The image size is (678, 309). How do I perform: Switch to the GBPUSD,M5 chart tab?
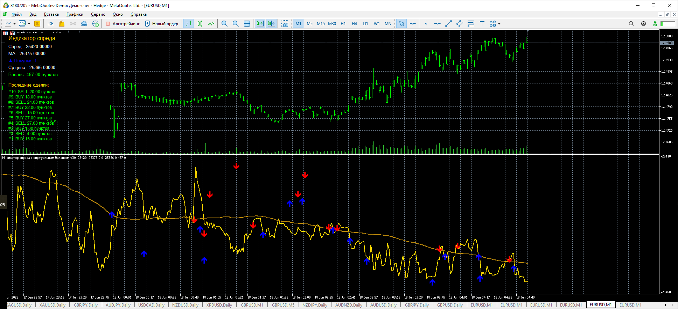tap(283, 305)
